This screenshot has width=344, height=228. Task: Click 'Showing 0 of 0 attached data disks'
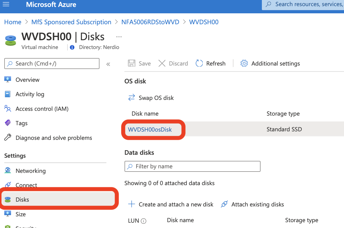(169, 183)
